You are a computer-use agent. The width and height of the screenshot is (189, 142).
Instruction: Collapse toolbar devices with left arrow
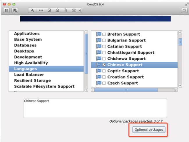tap(80, 10)
